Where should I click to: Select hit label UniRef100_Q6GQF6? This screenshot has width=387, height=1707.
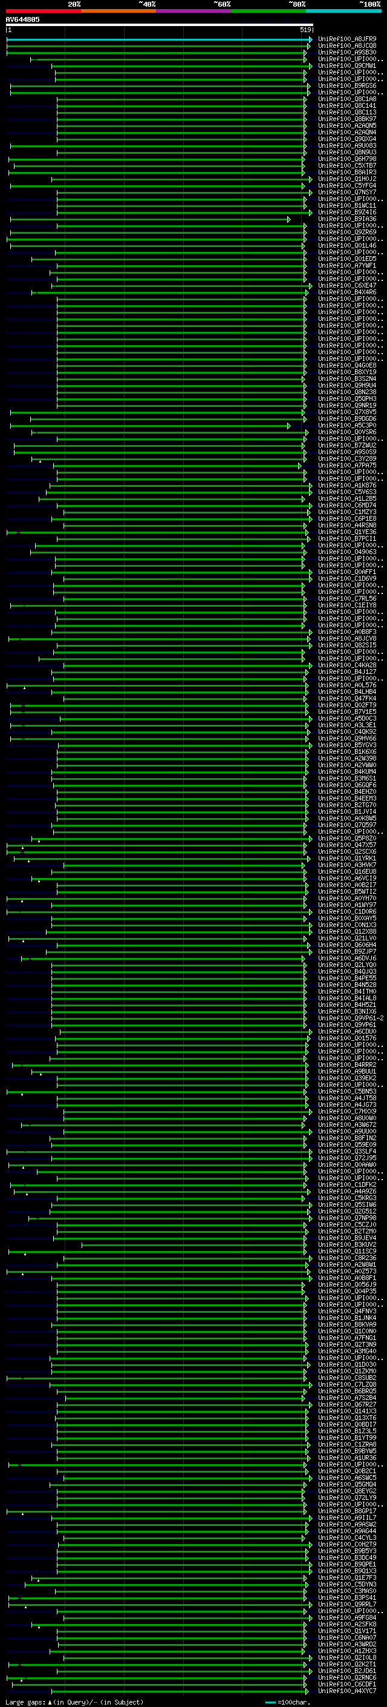(x=347, y=785)
